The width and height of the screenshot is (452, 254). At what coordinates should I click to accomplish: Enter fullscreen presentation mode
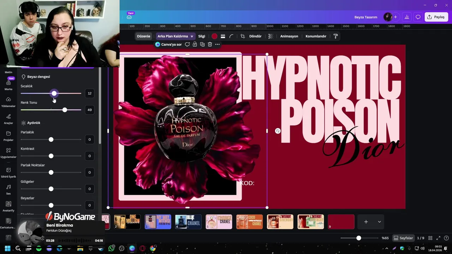439,238
